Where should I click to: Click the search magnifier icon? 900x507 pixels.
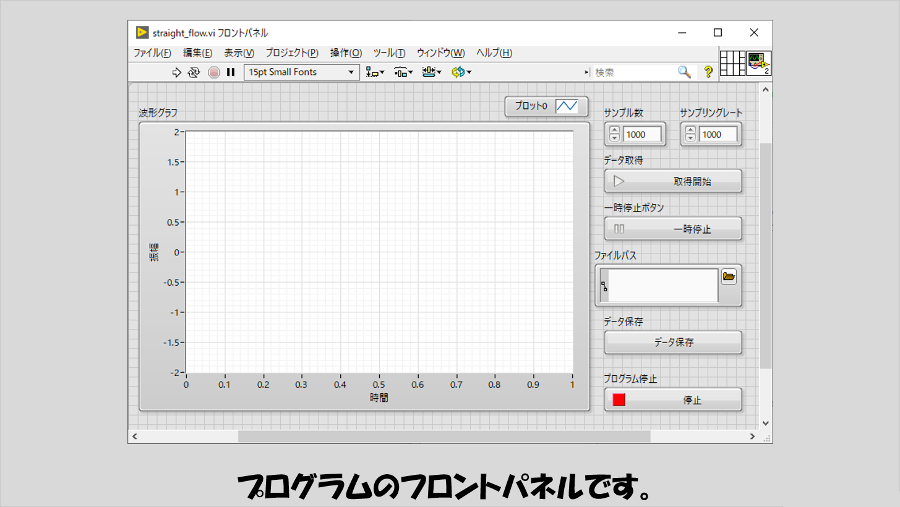(x=684, y=72)
